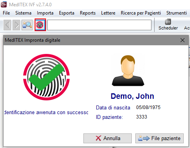Viewport: 190px width, 148px height.
Task: Open the Importa menu
Action: (45, 13)
